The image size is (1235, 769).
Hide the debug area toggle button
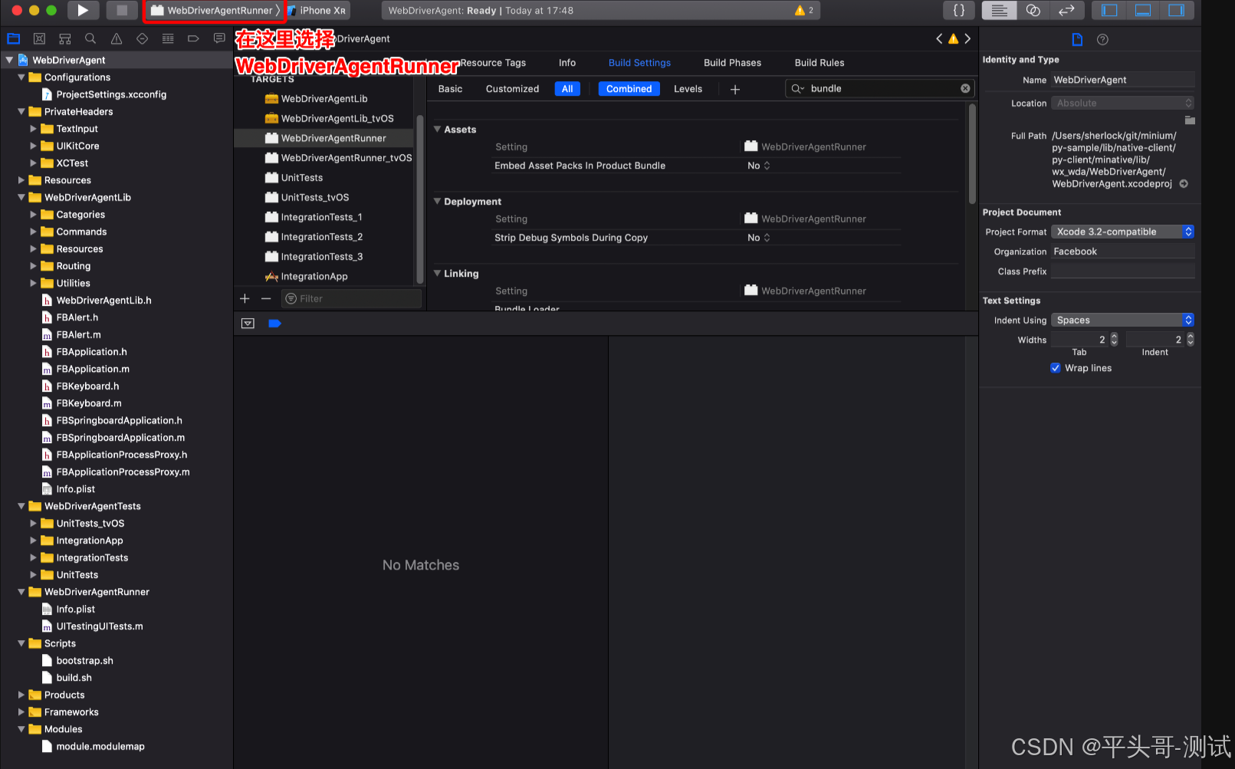(248, 324)
